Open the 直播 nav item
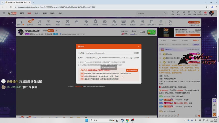This screenshot has width=219, height=123. 29,13
